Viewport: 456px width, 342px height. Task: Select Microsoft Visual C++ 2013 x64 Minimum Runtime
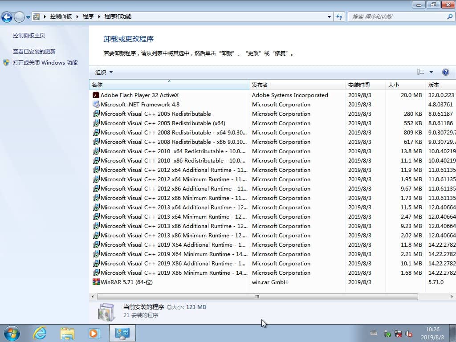click(x=174, y=217)
